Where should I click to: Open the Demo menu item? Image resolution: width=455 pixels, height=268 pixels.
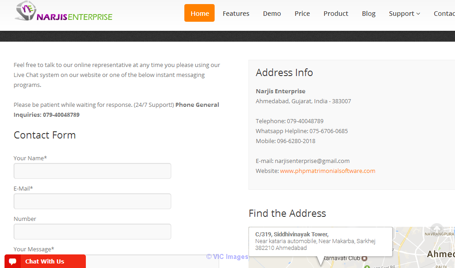(x=272, y=14)
